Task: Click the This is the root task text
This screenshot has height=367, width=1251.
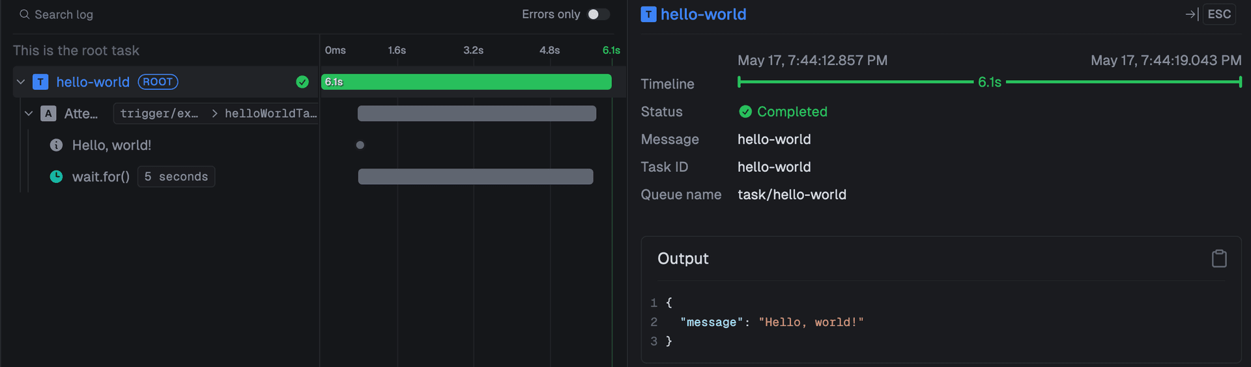Action: (76, 51)
